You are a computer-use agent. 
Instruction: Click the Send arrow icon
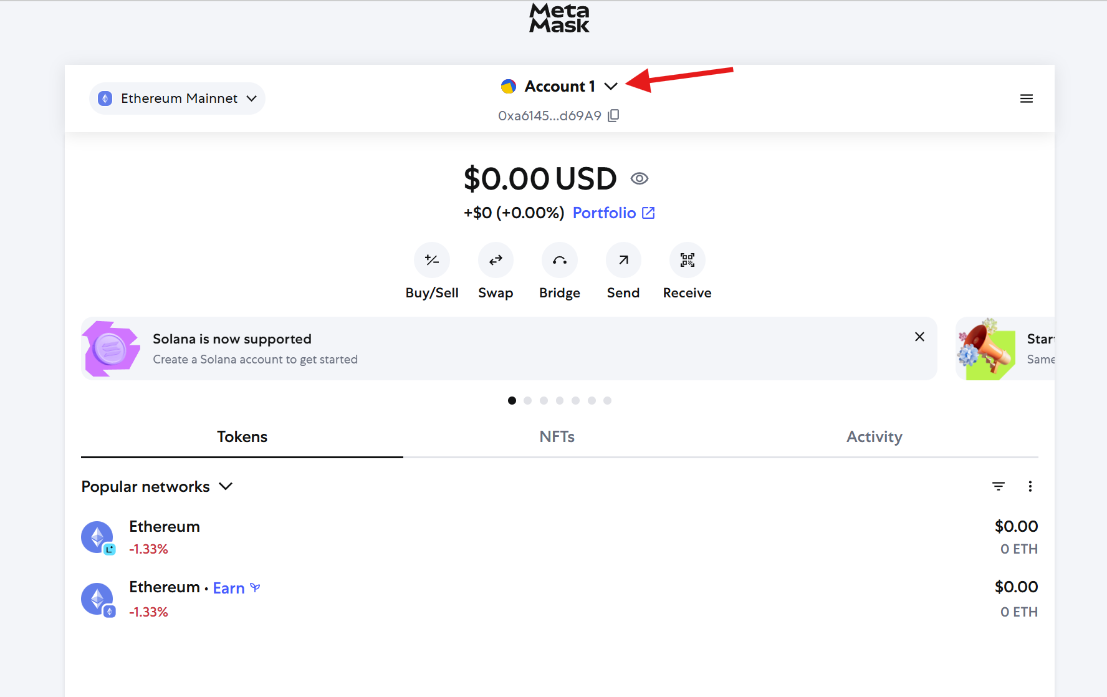click(x=623, y=260)
